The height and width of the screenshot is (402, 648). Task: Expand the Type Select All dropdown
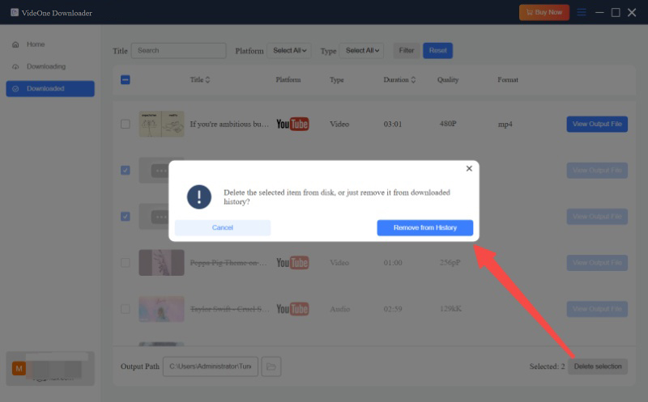pos(361,51)
